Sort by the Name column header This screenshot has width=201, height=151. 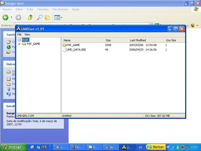click(x=82, y=40)
